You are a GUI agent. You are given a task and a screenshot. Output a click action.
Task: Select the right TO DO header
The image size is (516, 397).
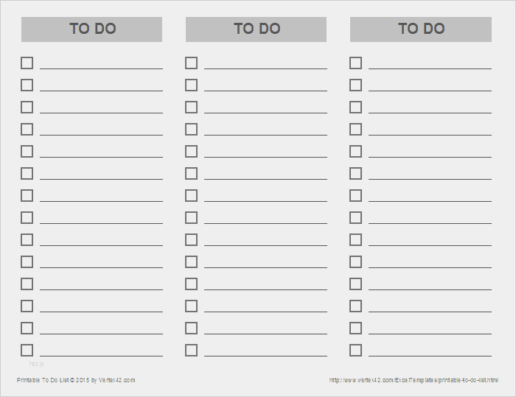tap(421, 29)
